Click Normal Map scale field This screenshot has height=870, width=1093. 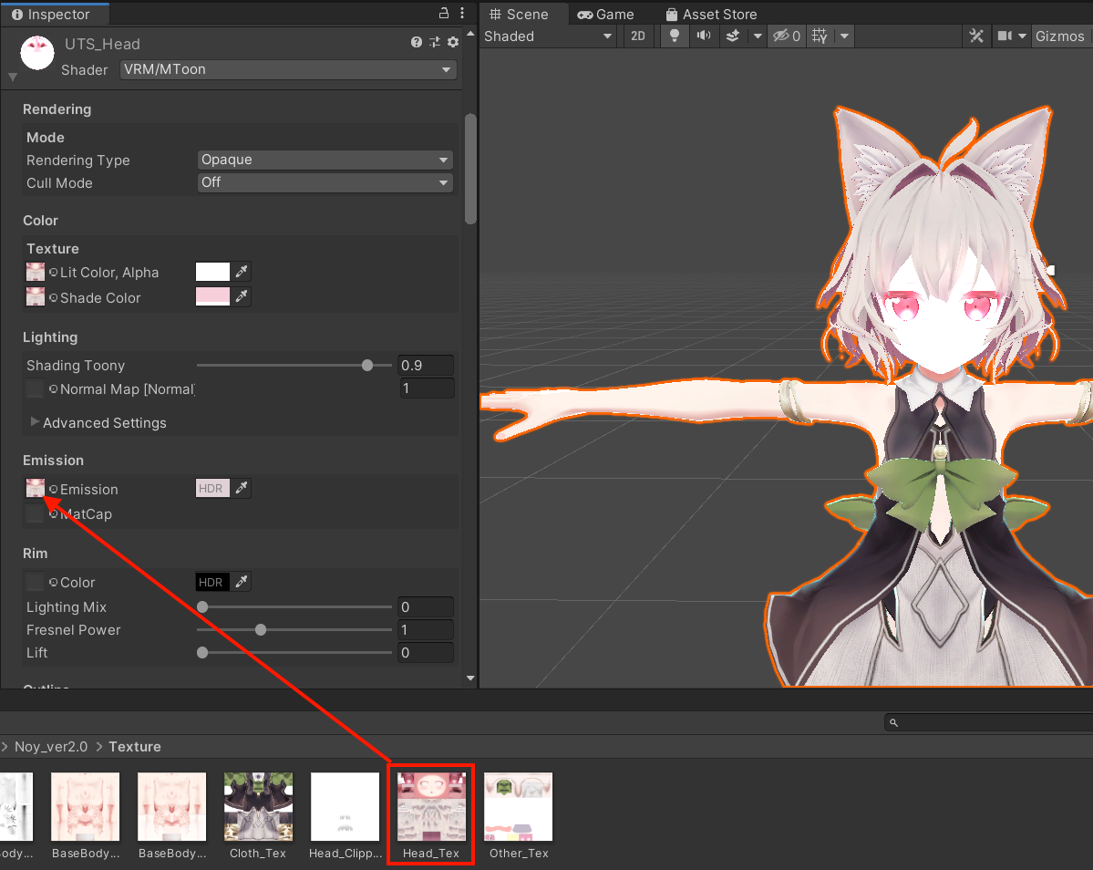point(427,388)
